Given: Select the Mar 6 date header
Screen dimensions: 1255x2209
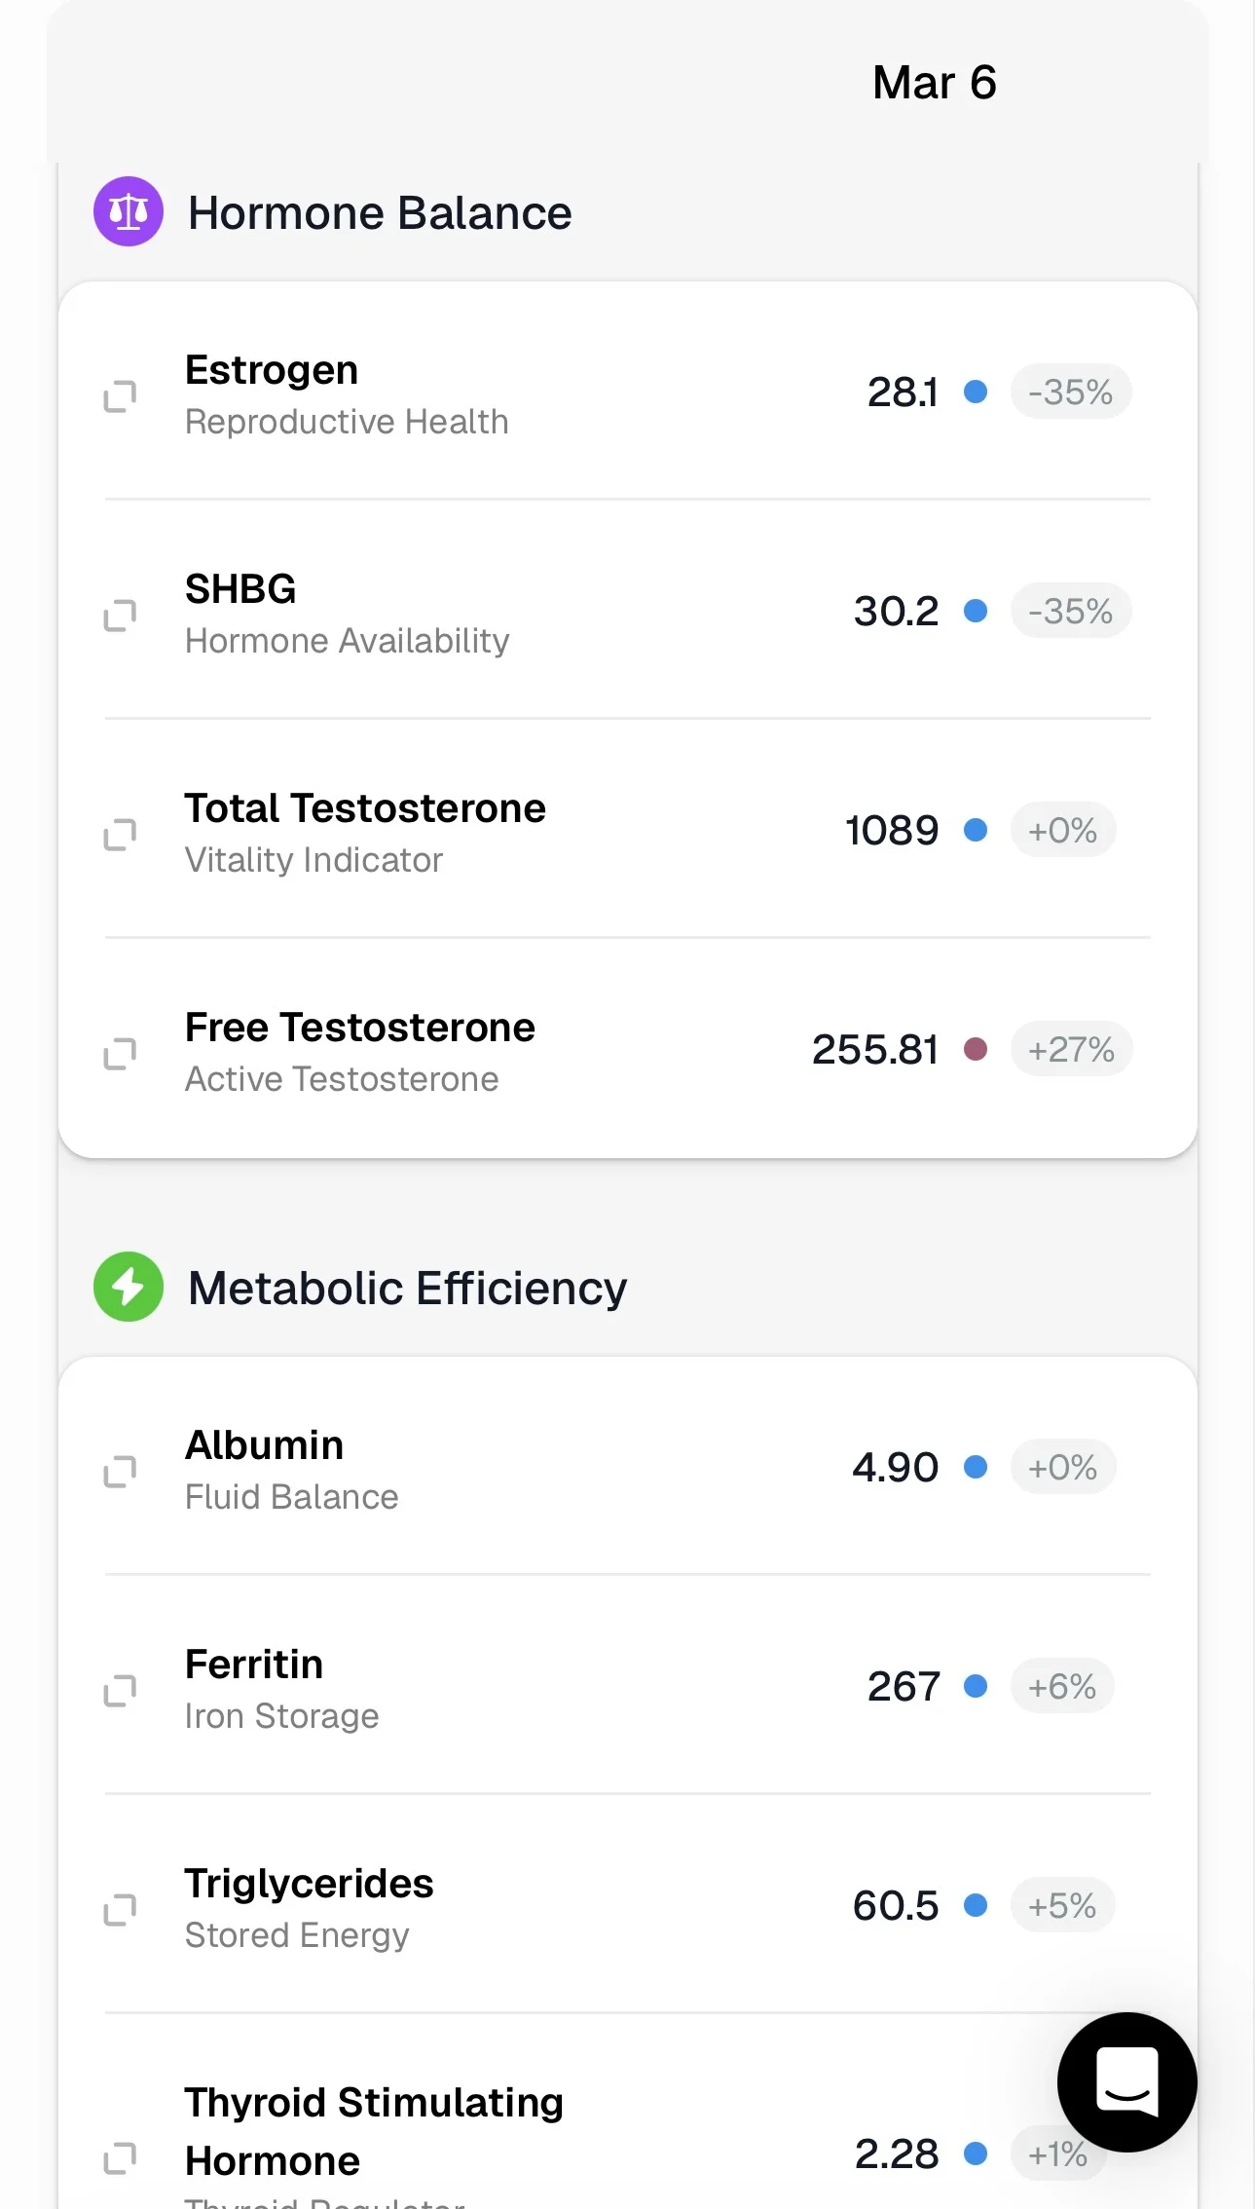Looking at the screenshot, I should (x=934, y=83).
